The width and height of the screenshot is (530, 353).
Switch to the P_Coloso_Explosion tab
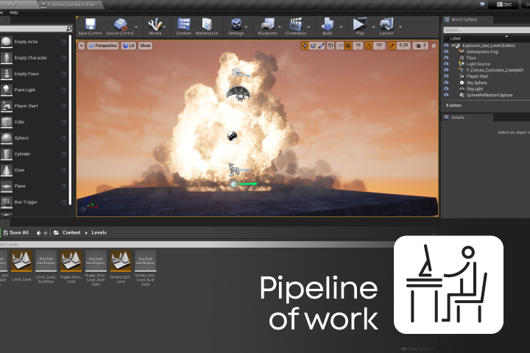70,4
